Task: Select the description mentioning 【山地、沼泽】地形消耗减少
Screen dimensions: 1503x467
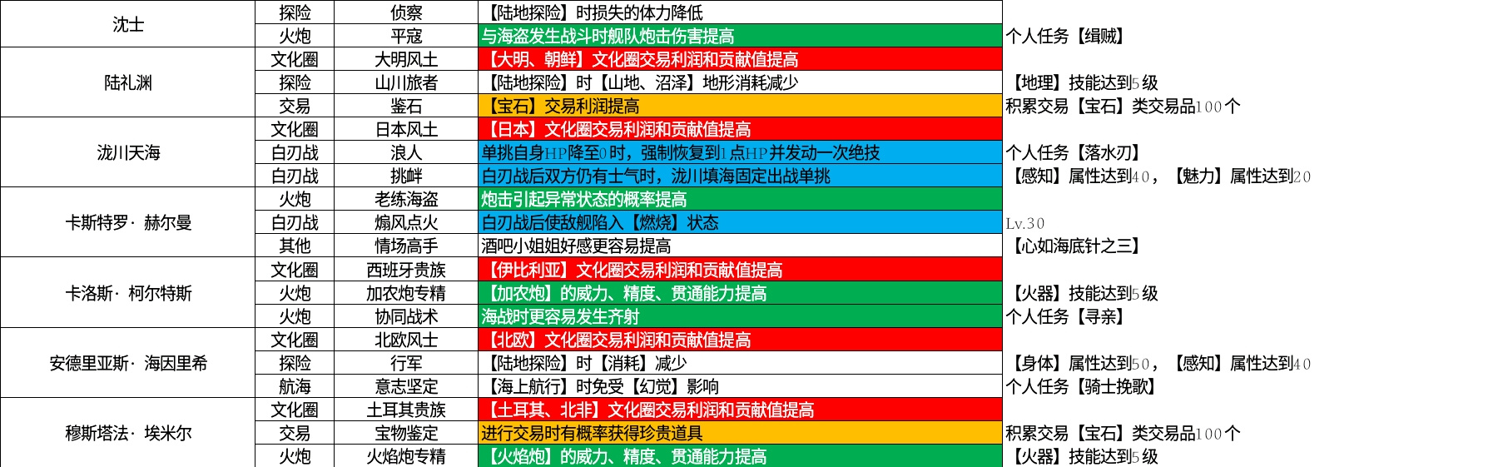Action: [740, 82]
